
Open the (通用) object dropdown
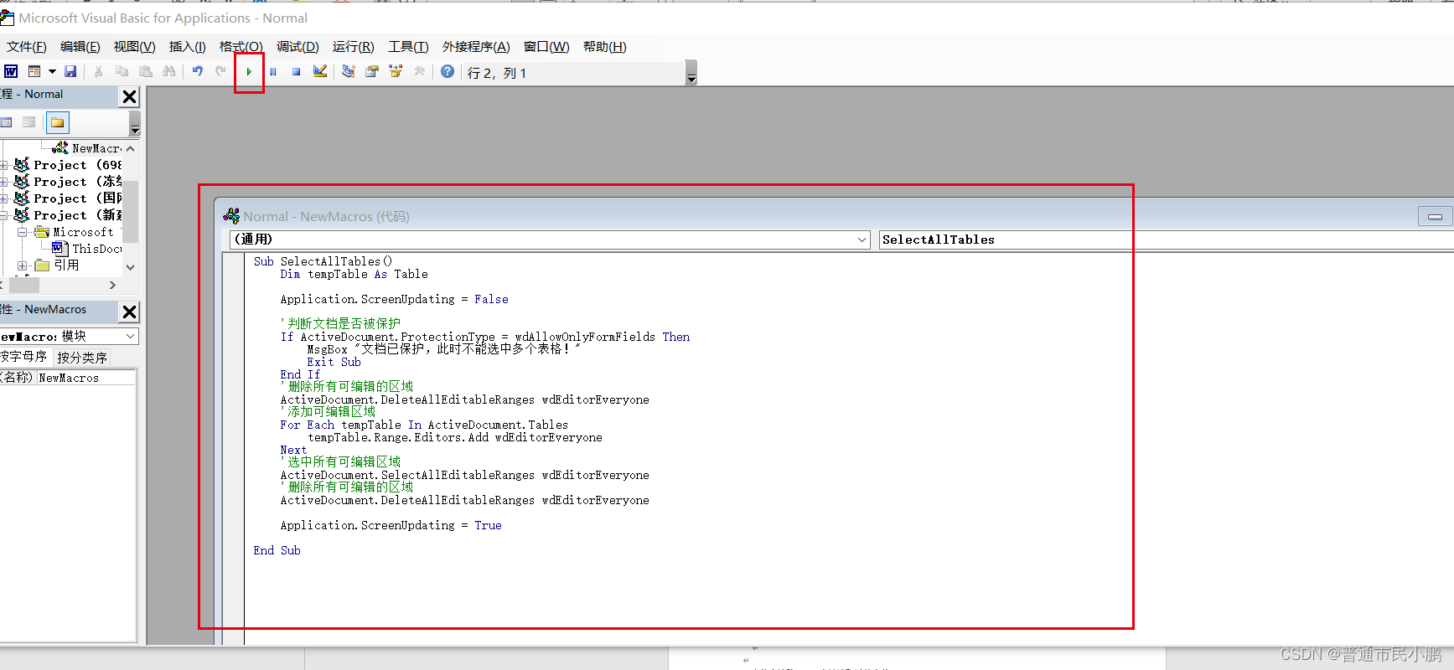click(862, 240)
